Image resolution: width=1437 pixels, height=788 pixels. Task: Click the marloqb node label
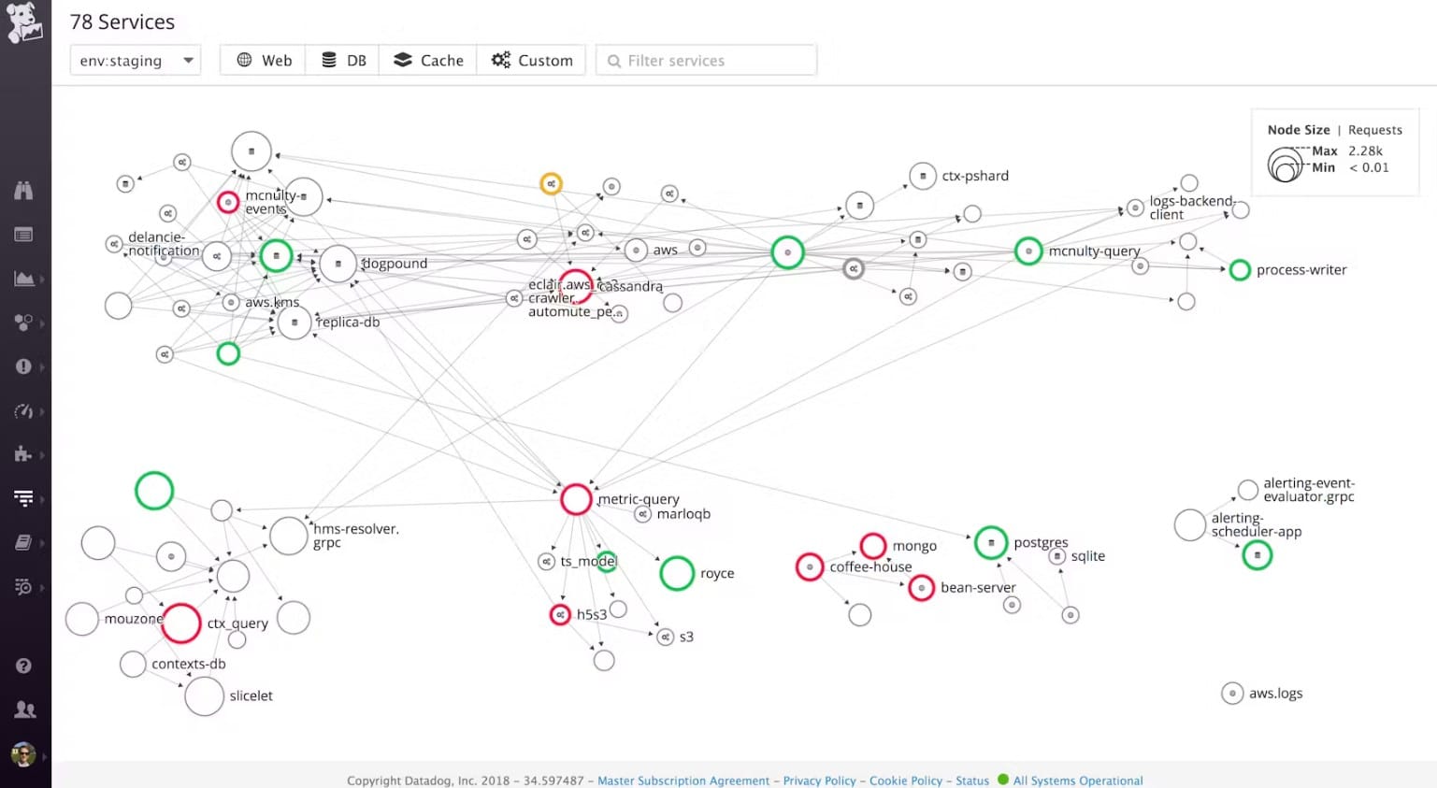click(x=683, y=514)
